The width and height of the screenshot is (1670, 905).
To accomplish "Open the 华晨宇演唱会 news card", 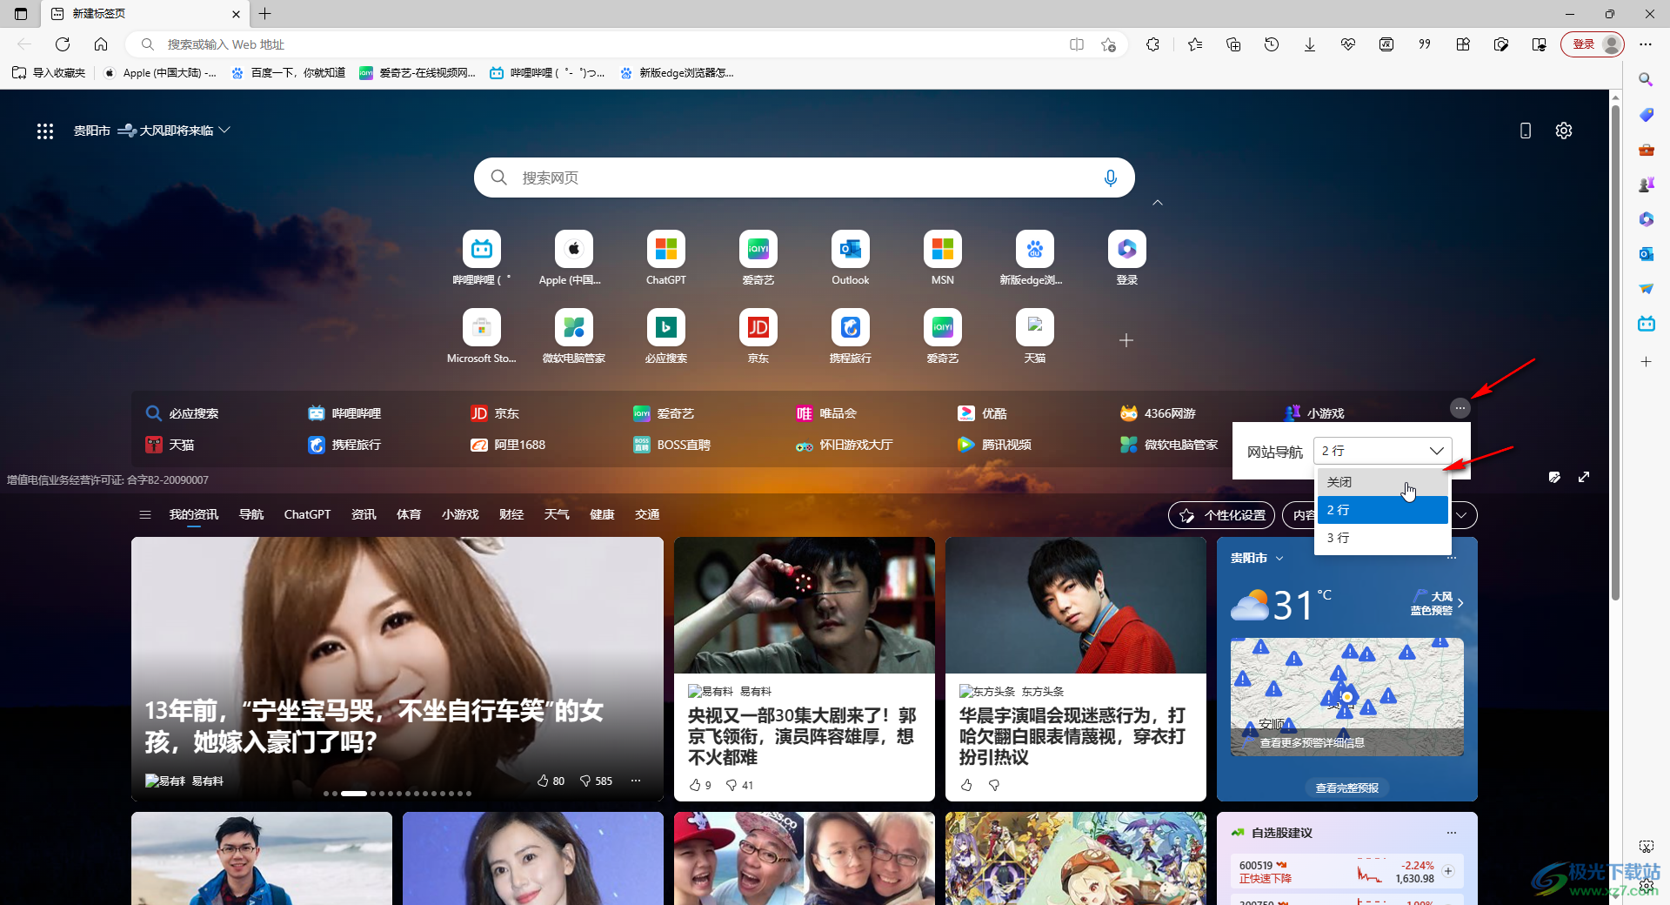I will pos(1075,668).
